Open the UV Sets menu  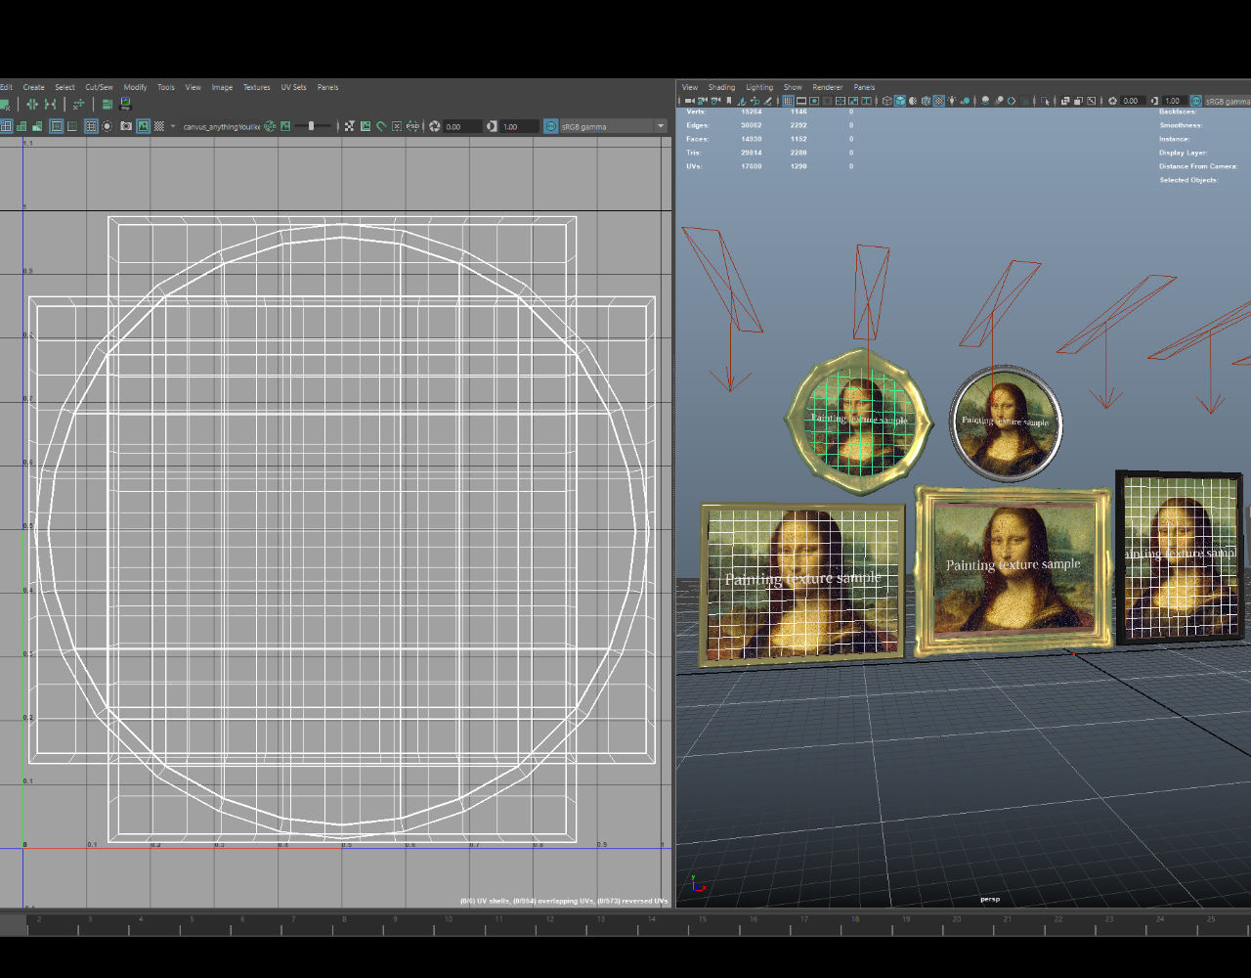[293, 87]
